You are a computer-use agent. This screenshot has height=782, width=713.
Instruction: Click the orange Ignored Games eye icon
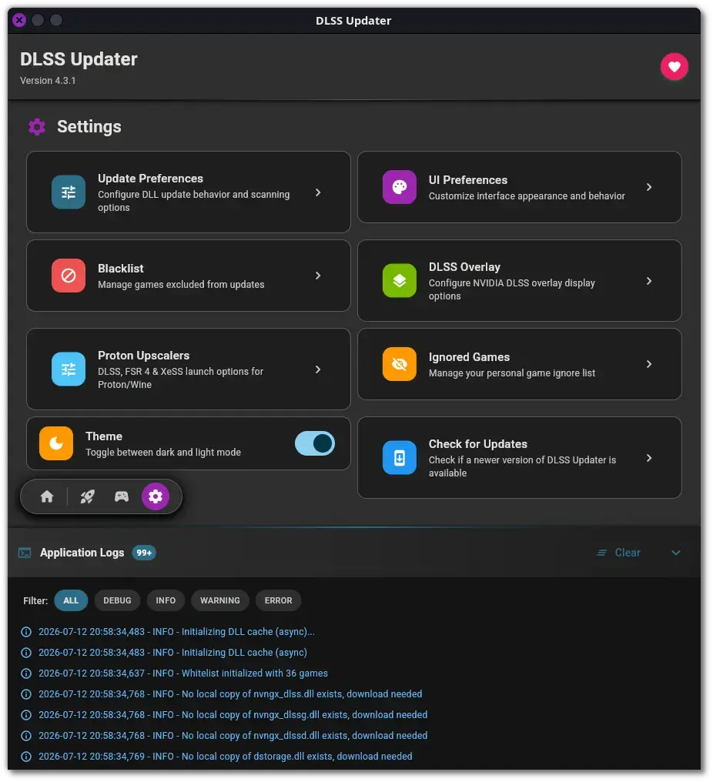tap(399, 363)
